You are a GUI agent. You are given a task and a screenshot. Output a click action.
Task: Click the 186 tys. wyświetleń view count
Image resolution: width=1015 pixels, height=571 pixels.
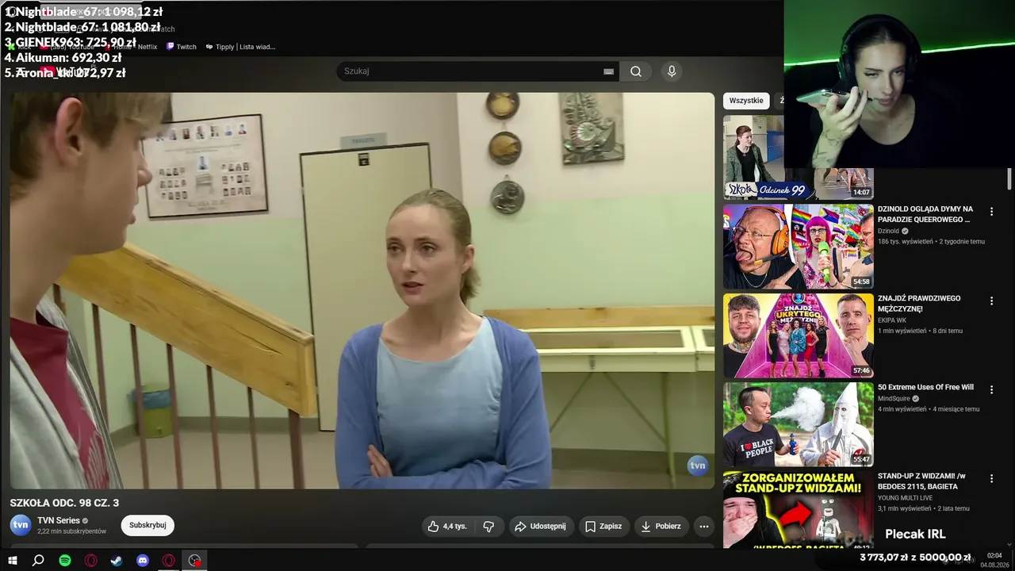[905, 241]
